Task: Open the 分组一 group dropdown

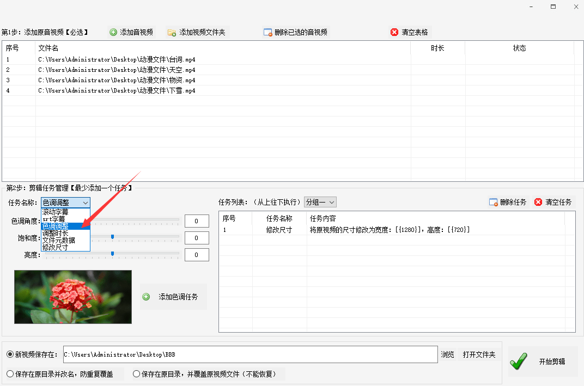Action: (320, 202)
